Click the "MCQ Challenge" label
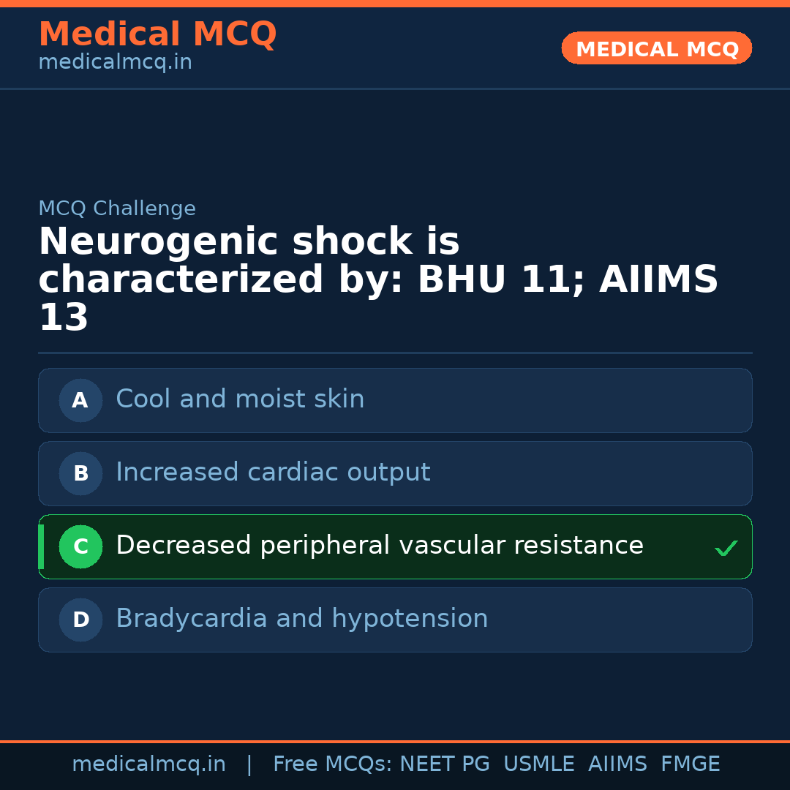This screenshot has height=790, width=790. pyautogui.click(x=117, y=208)
